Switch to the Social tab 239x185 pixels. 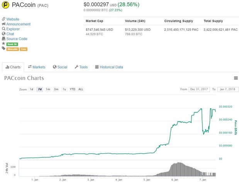(x=60, y=67)
